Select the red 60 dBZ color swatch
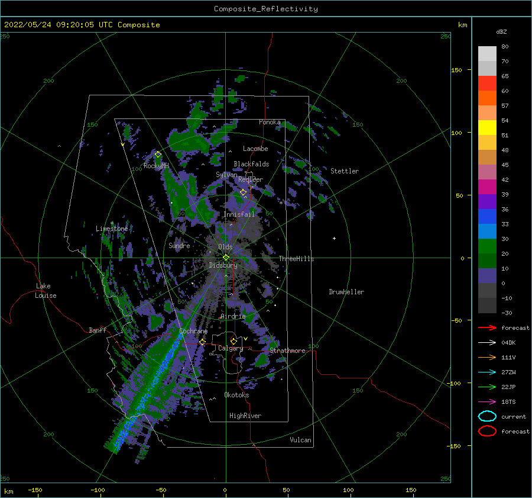The height and width of the screenshot is (498, 532). [x=487, y=83]
